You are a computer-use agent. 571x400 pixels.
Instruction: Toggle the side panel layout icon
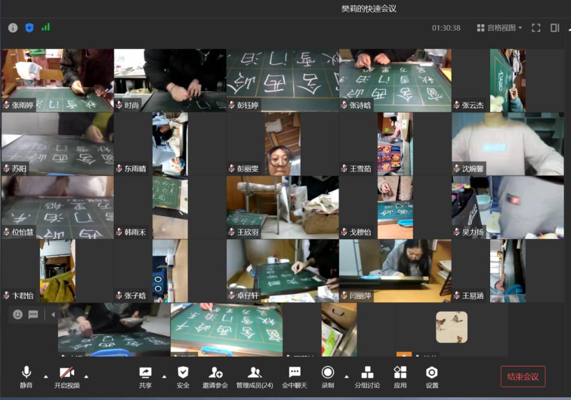tap(555, 28)
